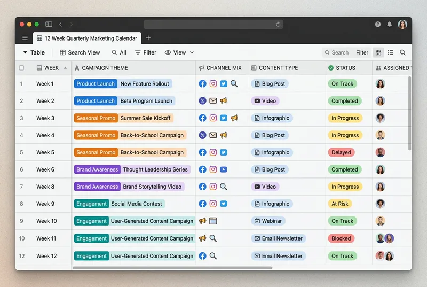Select the 12 Week Quarterly Marketing Calendar tab
The height and width of the screenshot is (287, 427).
[x=86, y=38]
